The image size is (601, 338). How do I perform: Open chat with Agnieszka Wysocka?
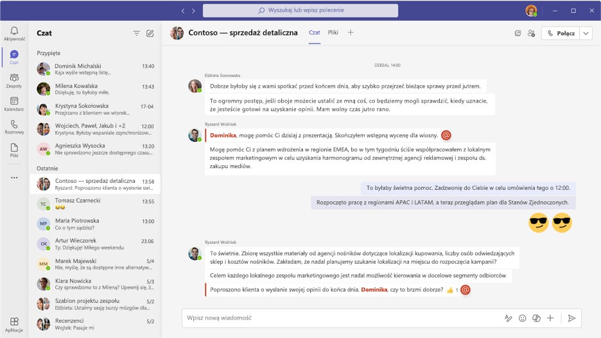click(x=95, y=149)
